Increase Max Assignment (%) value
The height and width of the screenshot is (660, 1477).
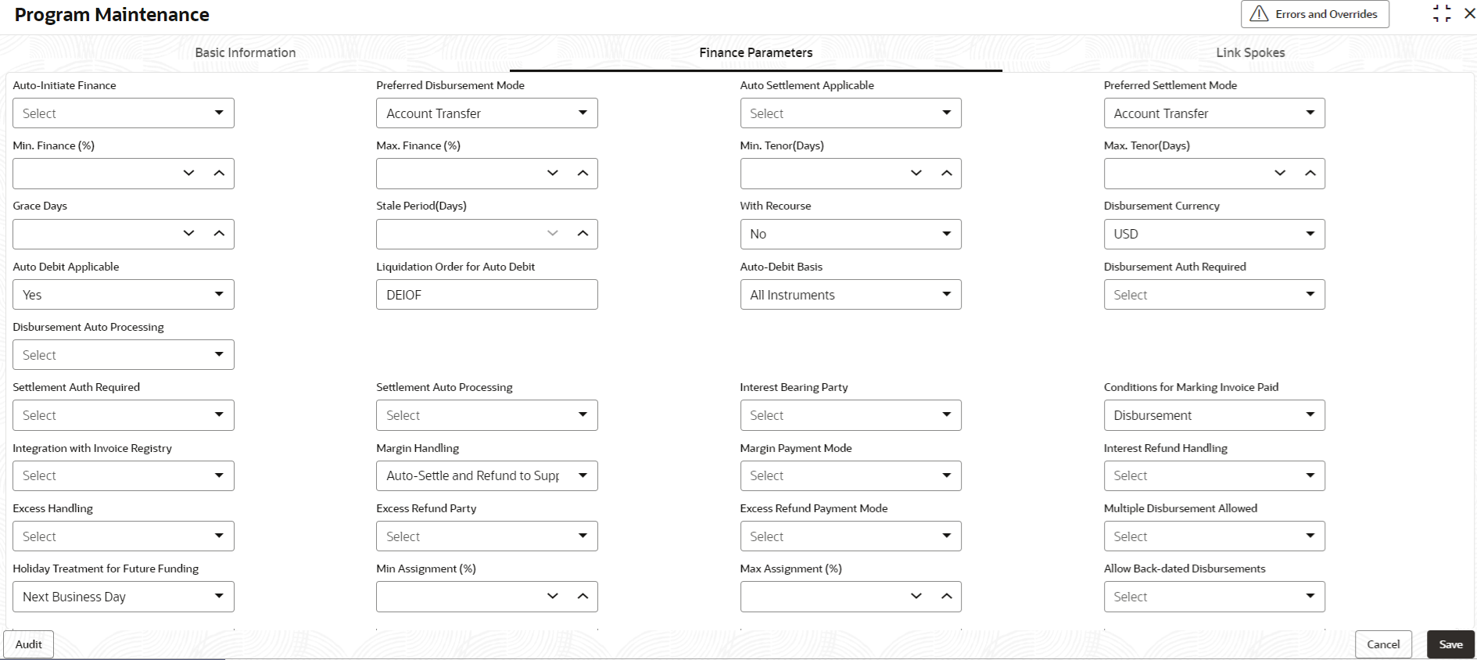pyautogui.click(x=947, y=597)
